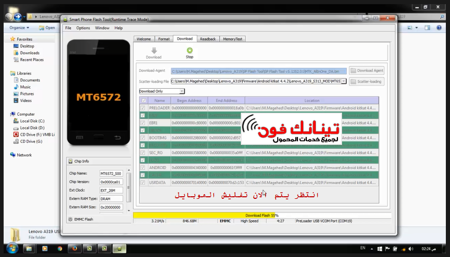
Task: Change Explorer view icon
Action: [410, 28]
